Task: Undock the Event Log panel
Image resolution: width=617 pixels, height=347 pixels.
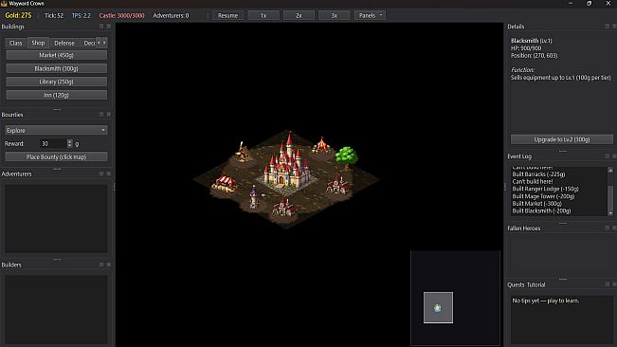Action: [x=607, y=156]
